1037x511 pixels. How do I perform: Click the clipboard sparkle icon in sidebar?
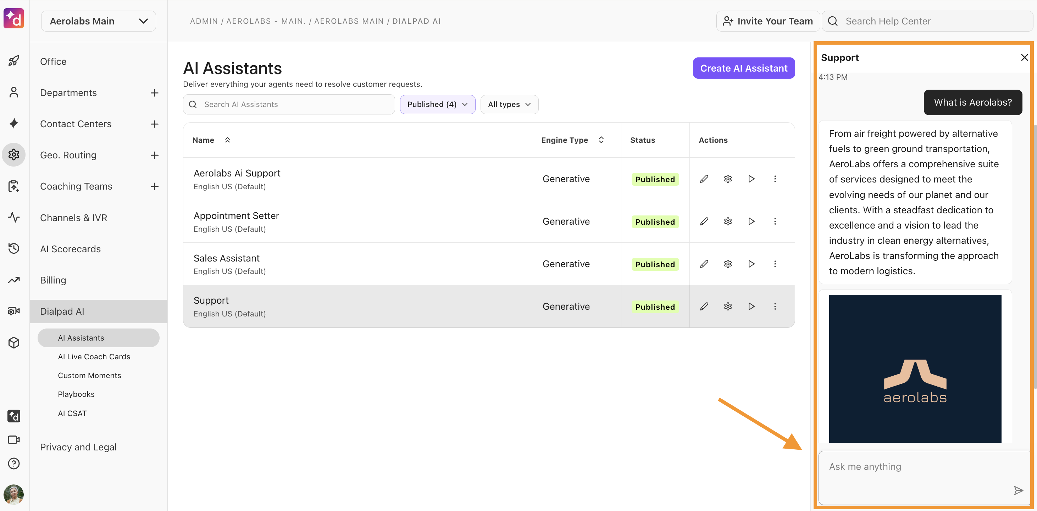[x=14, y=186]
